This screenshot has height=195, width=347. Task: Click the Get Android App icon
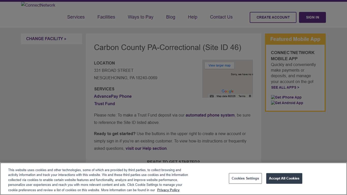pyautogui.click(x=287, y=103)
